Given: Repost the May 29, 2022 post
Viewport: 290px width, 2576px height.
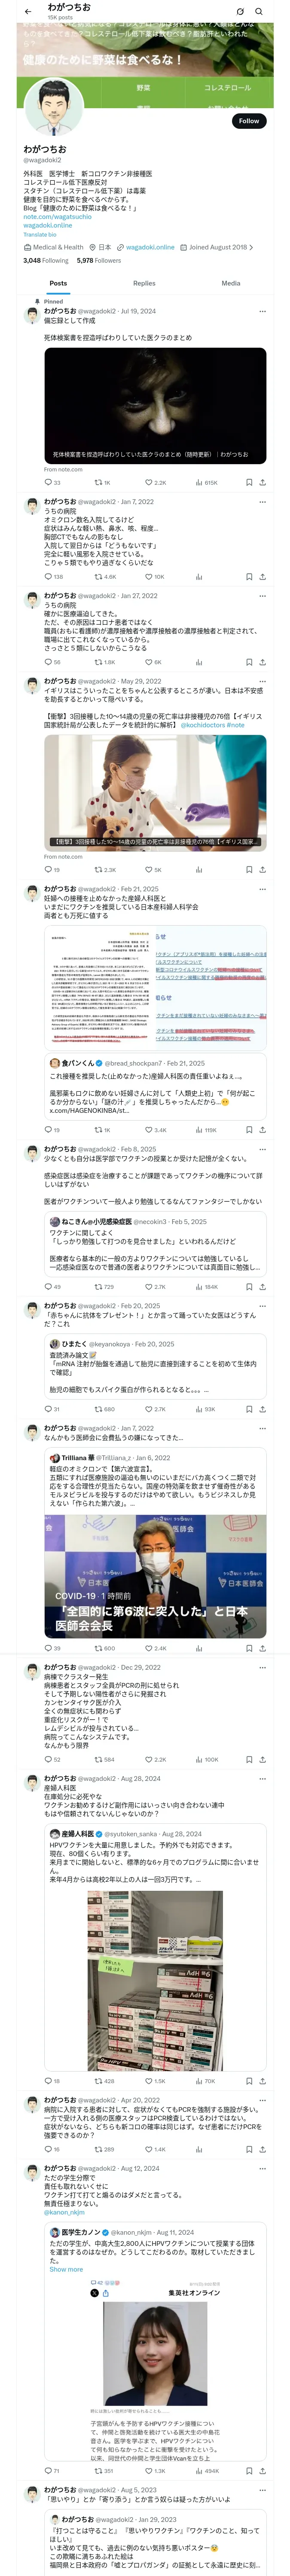Looking at the screenshot, I should click(x=98, y=869).
